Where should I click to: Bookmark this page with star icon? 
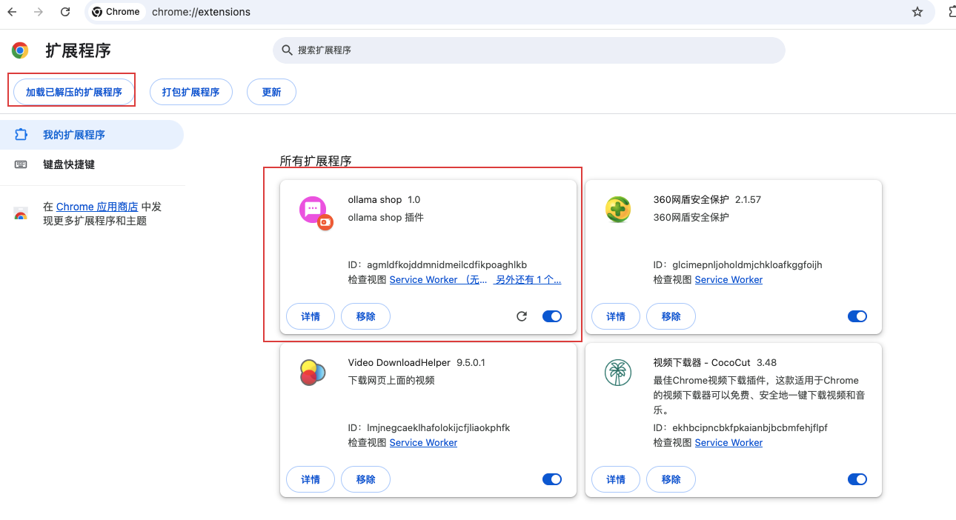(x=917, y=12)
